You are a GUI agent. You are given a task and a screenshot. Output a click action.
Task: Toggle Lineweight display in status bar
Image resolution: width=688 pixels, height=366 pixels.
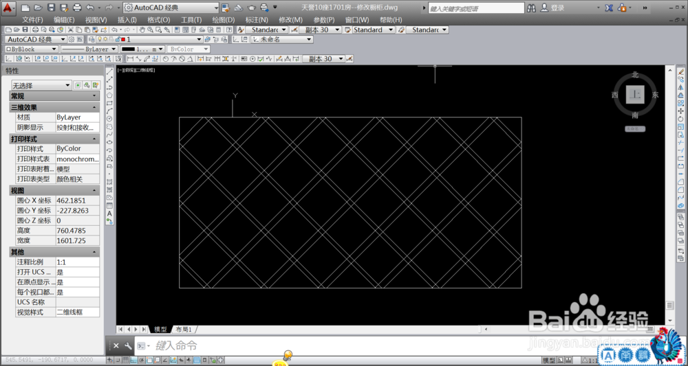click(189, 361)
